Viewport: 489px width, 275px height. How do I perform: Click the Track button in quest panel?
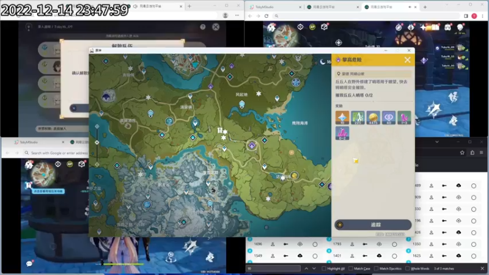point(373,224)
